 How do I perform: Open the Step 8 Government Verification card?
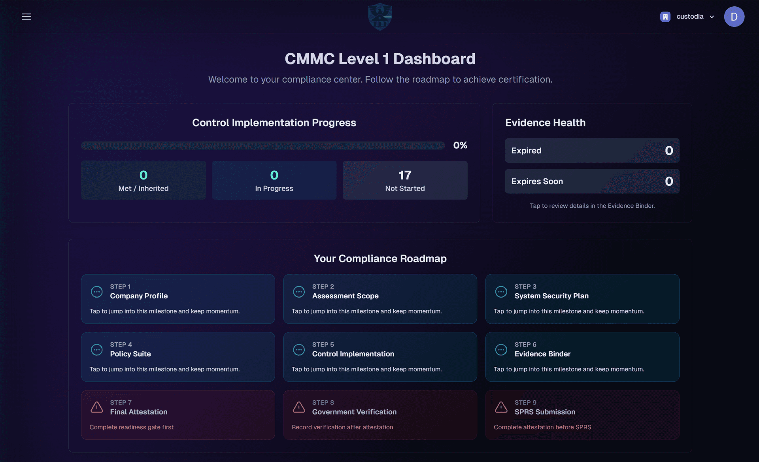point(380,415)
